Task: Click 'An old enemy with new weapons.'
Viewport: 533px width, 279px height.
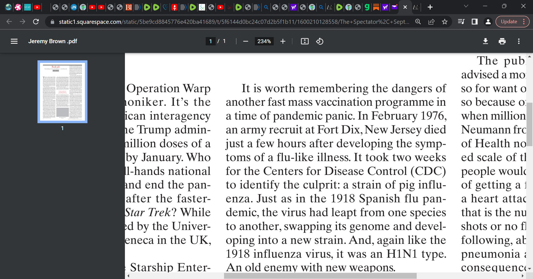Action: click(x=311, y=267)
